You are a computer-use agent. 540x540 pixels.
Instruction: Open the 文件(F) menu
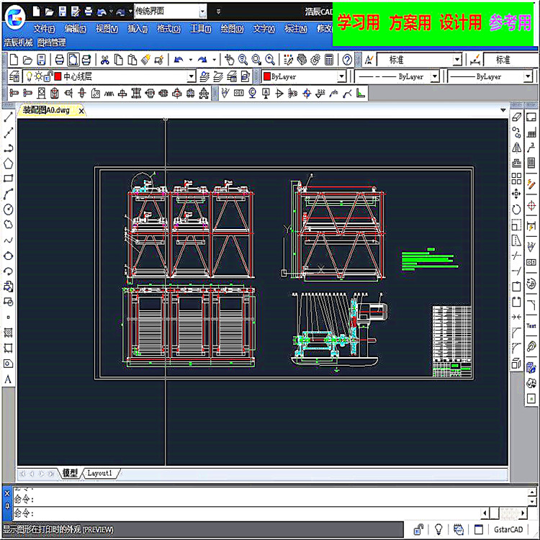[44, 29]
